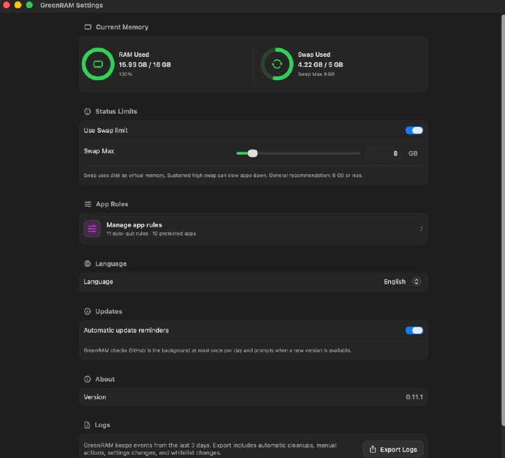This screenshot has width=505, height=458.
Task: Click the Swap Used ring gauge icon
Action: 277,64
